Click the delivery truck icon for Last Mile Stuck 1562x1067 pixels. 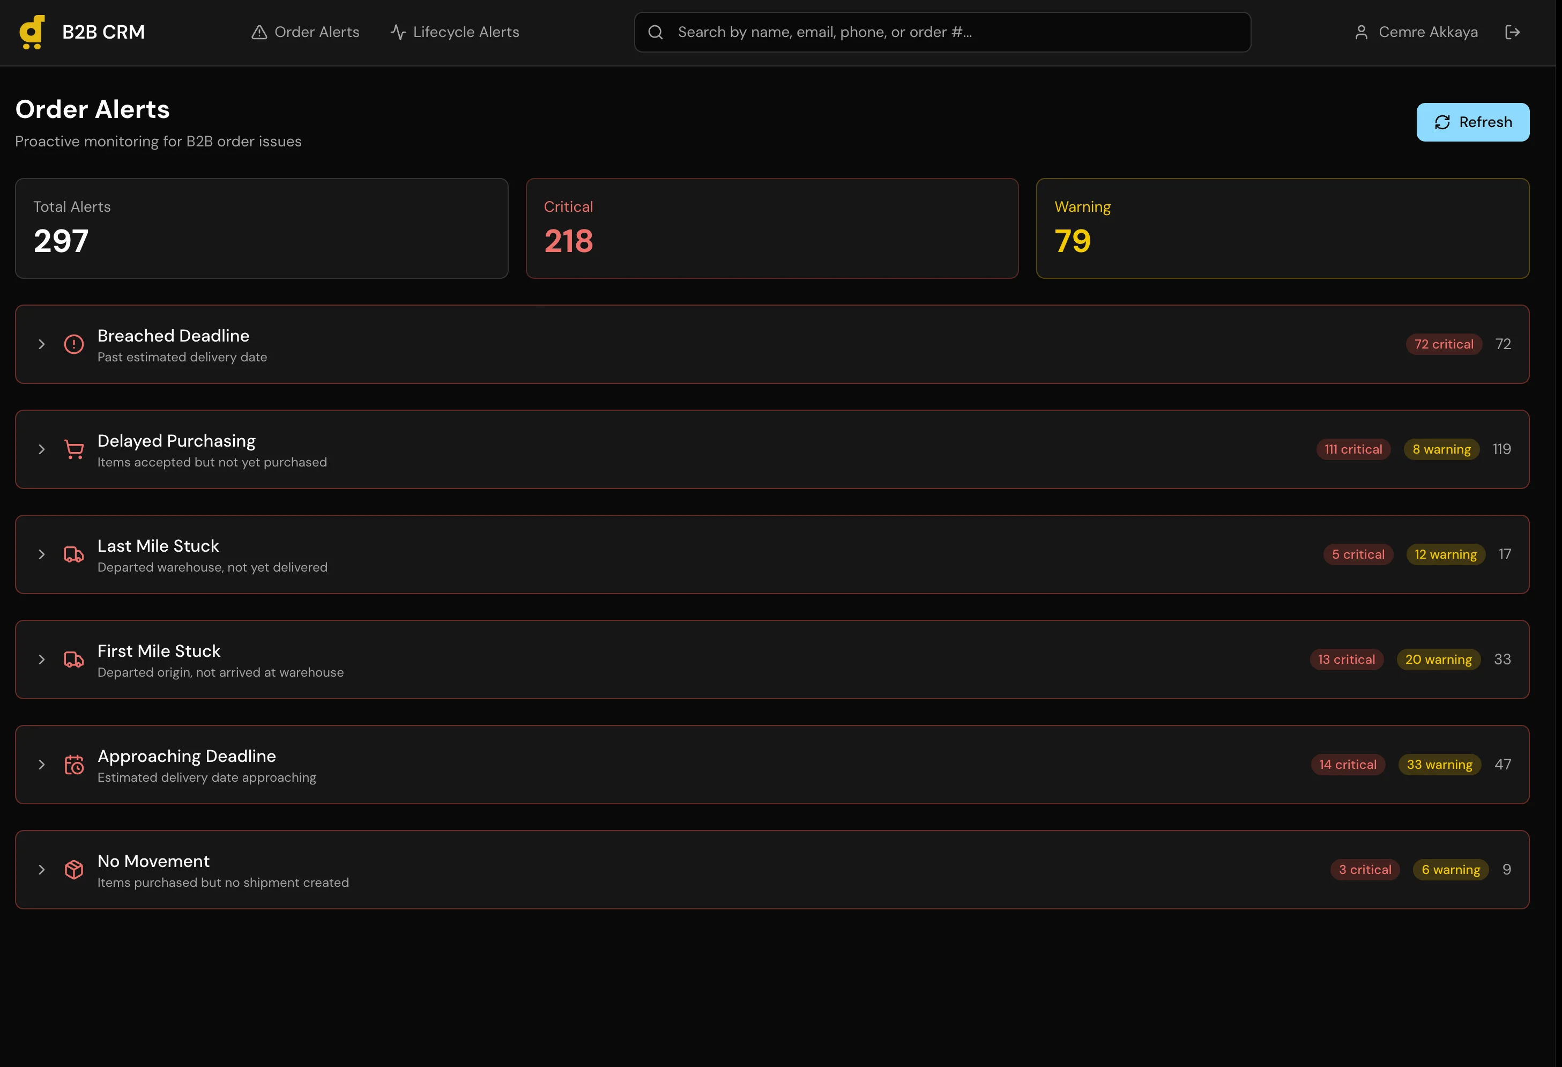74,554
